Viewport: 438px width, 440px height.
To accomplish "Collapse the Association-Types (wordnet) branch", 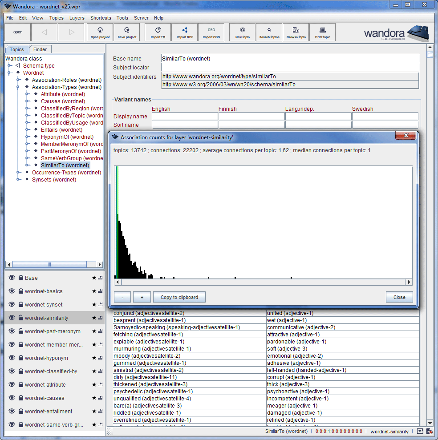I will tap(18, 87).
